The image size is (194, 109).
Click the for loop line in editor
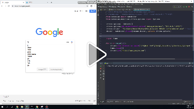(x=116, y=43)
